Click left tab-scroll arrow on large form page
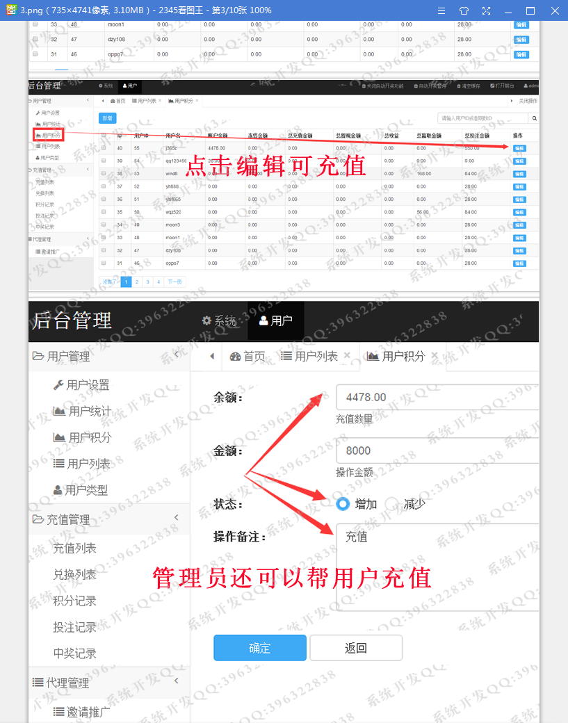This screenshot has height=723, width=568. tap(212, 356)
